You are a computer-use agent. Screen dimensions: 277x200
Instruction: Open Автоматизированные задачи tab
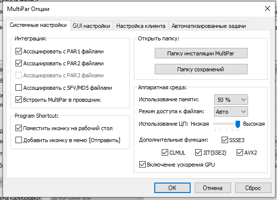209,26
